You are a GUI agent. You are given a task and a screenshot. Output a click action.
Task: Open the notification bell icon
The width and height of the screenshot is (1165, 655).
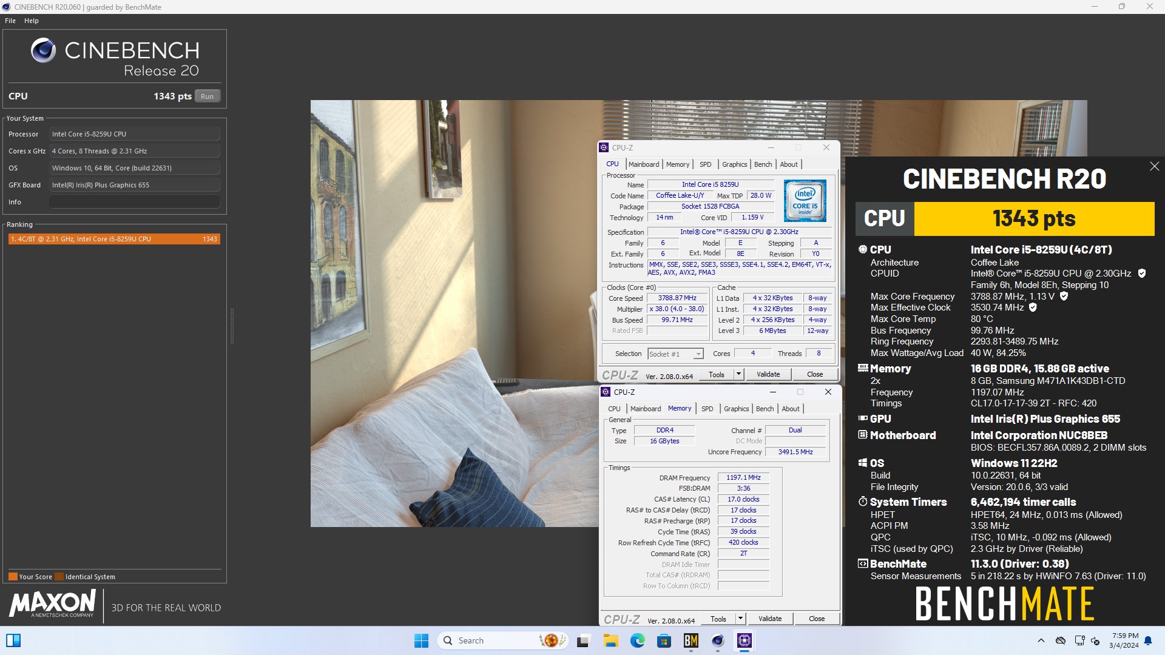tap(1148, 640)
